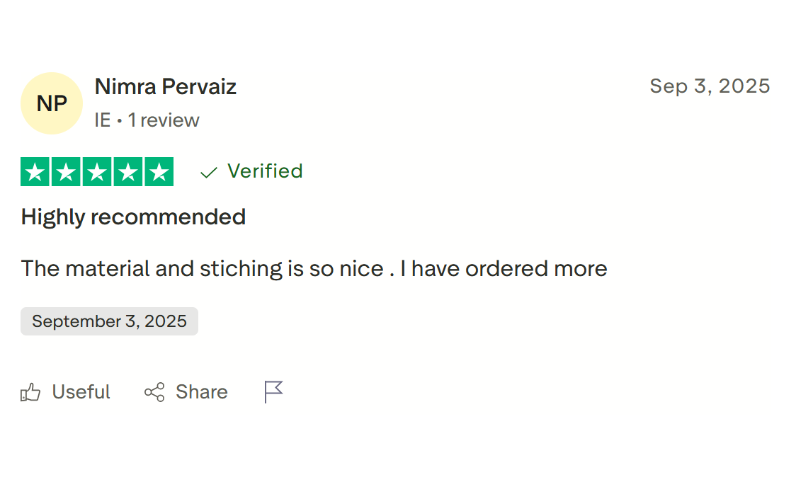
Task: Click the thumbs-up icon
Action: point(30,392)
